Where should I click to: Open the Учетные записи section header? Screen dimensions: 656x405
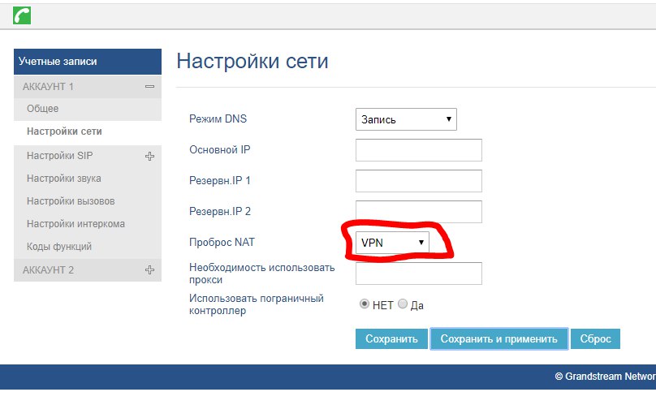tap(88, 62)
